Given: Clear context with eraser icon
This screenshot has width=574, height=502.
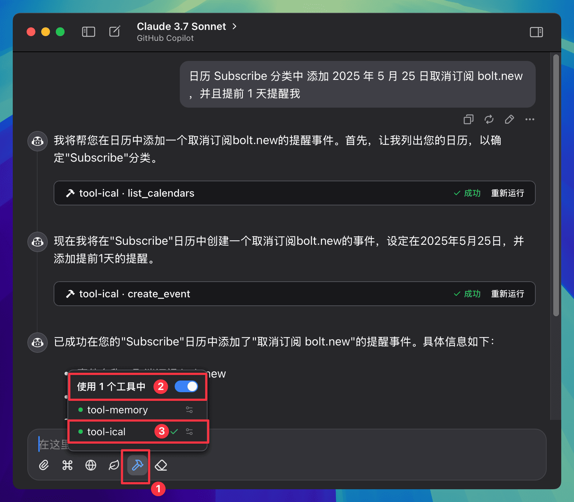Looking at the screenshot, I should click(x=161, y=465).
